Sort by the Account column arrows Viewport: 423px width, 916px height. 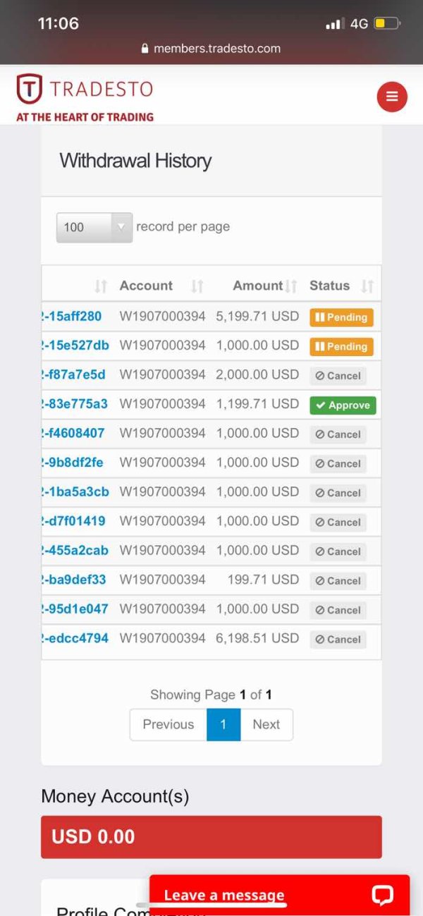click(x=197, y=286)
